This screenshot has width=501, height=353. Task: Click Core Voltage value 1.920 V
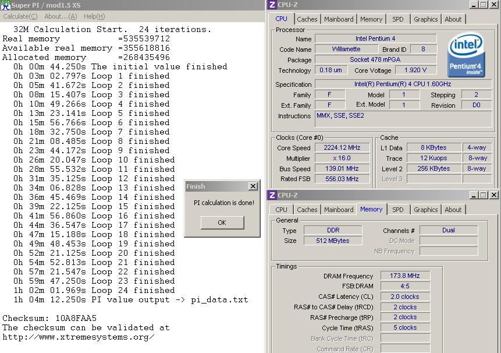415,70
